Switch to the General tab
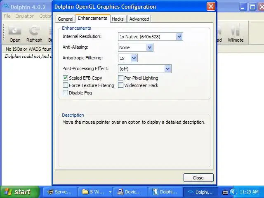 [66, 19]
